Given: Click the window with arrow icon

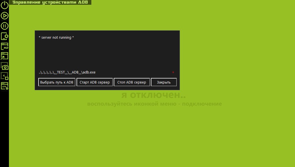Looking at the screenshot, I should tap(4, 56).
